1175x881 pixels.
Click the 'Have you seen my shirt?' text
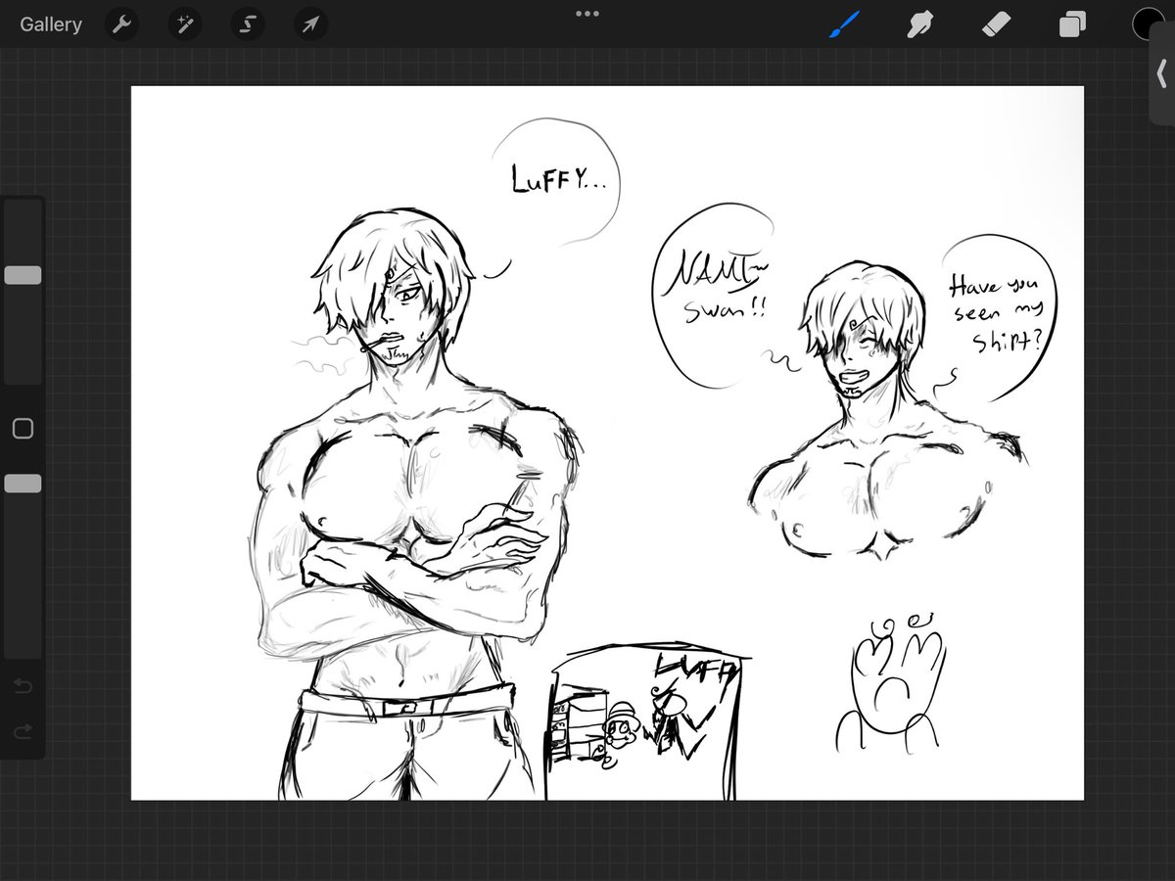pyautogui.click(x=998, y=313)
